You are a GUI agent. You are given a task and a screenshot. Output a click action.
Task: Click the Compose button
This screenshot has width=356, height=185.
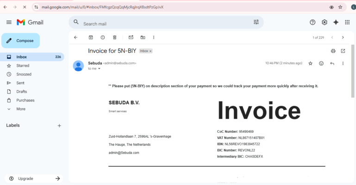tap(21, 41)
